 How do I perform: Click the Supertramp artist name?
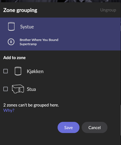pyautogui.click(x=28, y=44)
